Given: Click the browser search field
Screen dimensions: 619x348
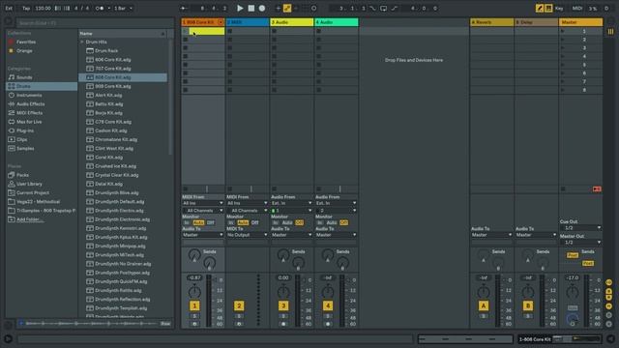Looking at the screenshot, I should click(x=95, y=23).
